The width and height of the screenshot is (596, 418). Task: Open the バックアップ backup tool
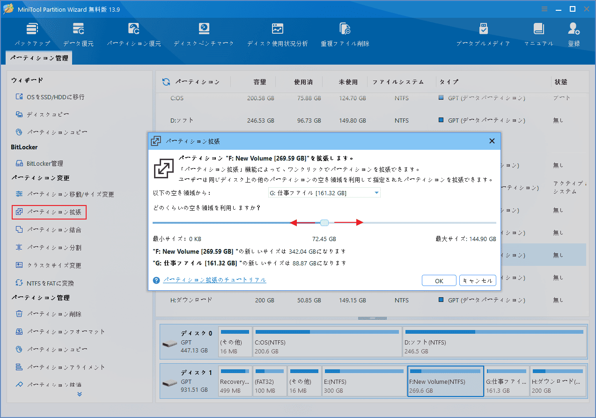click(x=32, y=35)
